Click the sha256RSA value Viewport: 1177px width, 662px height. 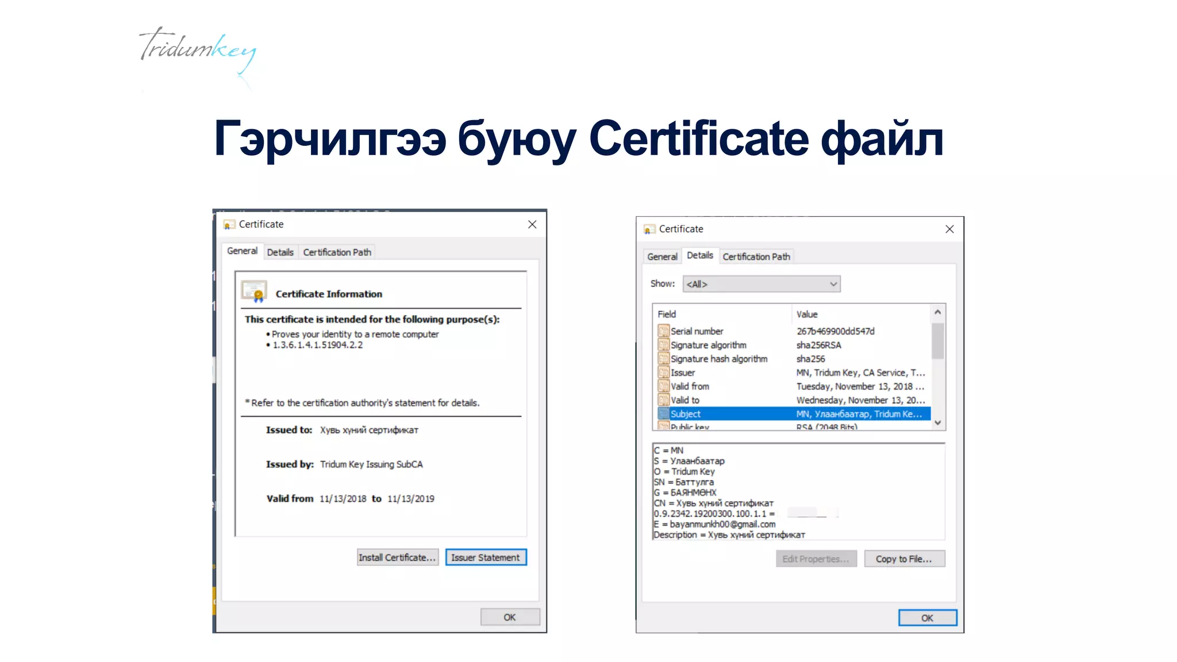pyautogui.click(x=818, y=345)
